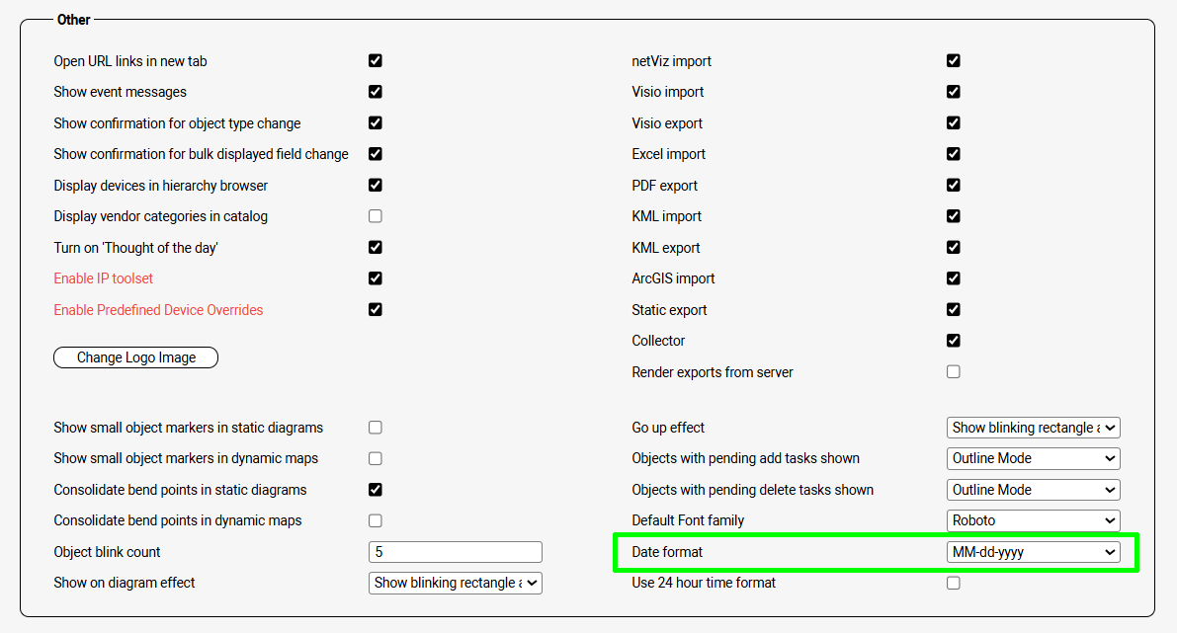
Task: Expand 'Objects with pending add tasks' dropdown
Action: tap(1033, 458)
